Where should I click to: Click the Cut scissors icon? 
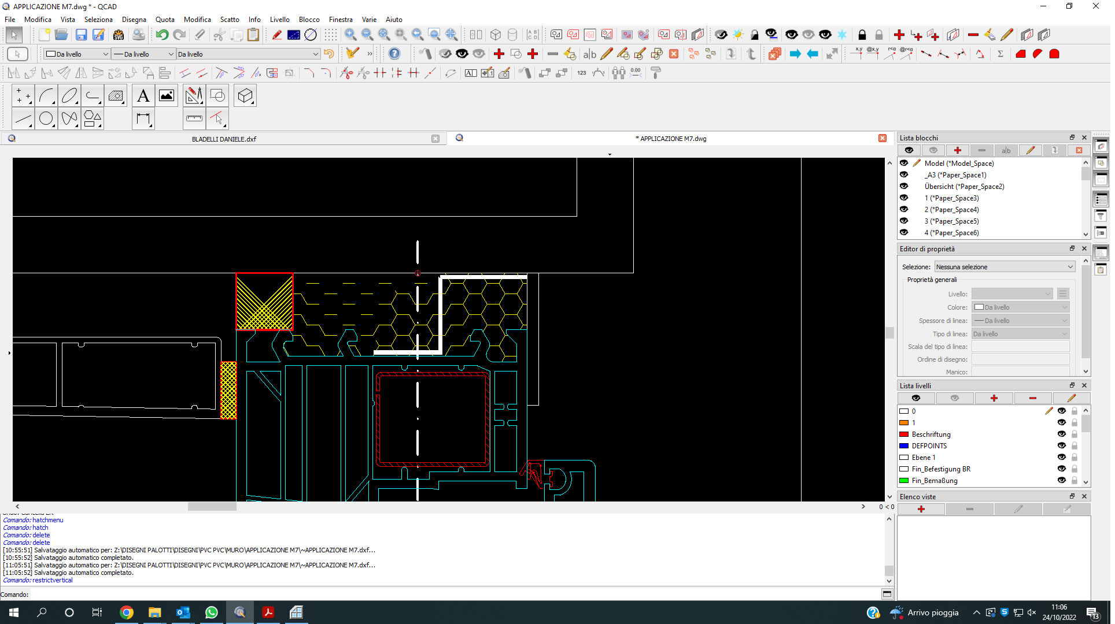click(x=219, y=35)
